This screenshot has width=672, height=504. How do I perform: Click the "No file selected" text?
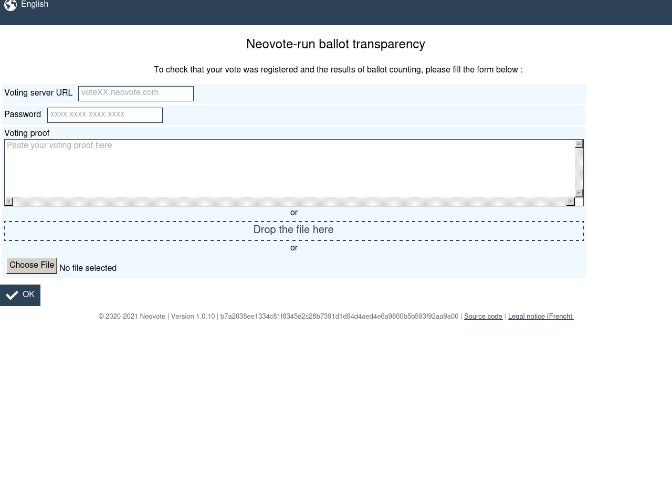(x=88, y=268)
